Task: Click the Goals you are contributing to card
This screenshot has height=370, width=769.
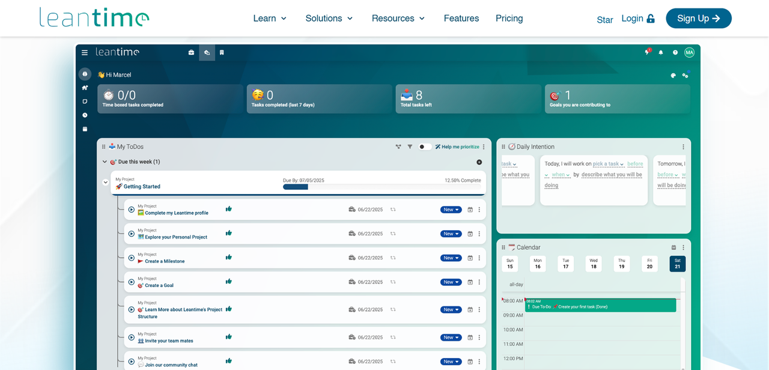Action: coord(618,99)
